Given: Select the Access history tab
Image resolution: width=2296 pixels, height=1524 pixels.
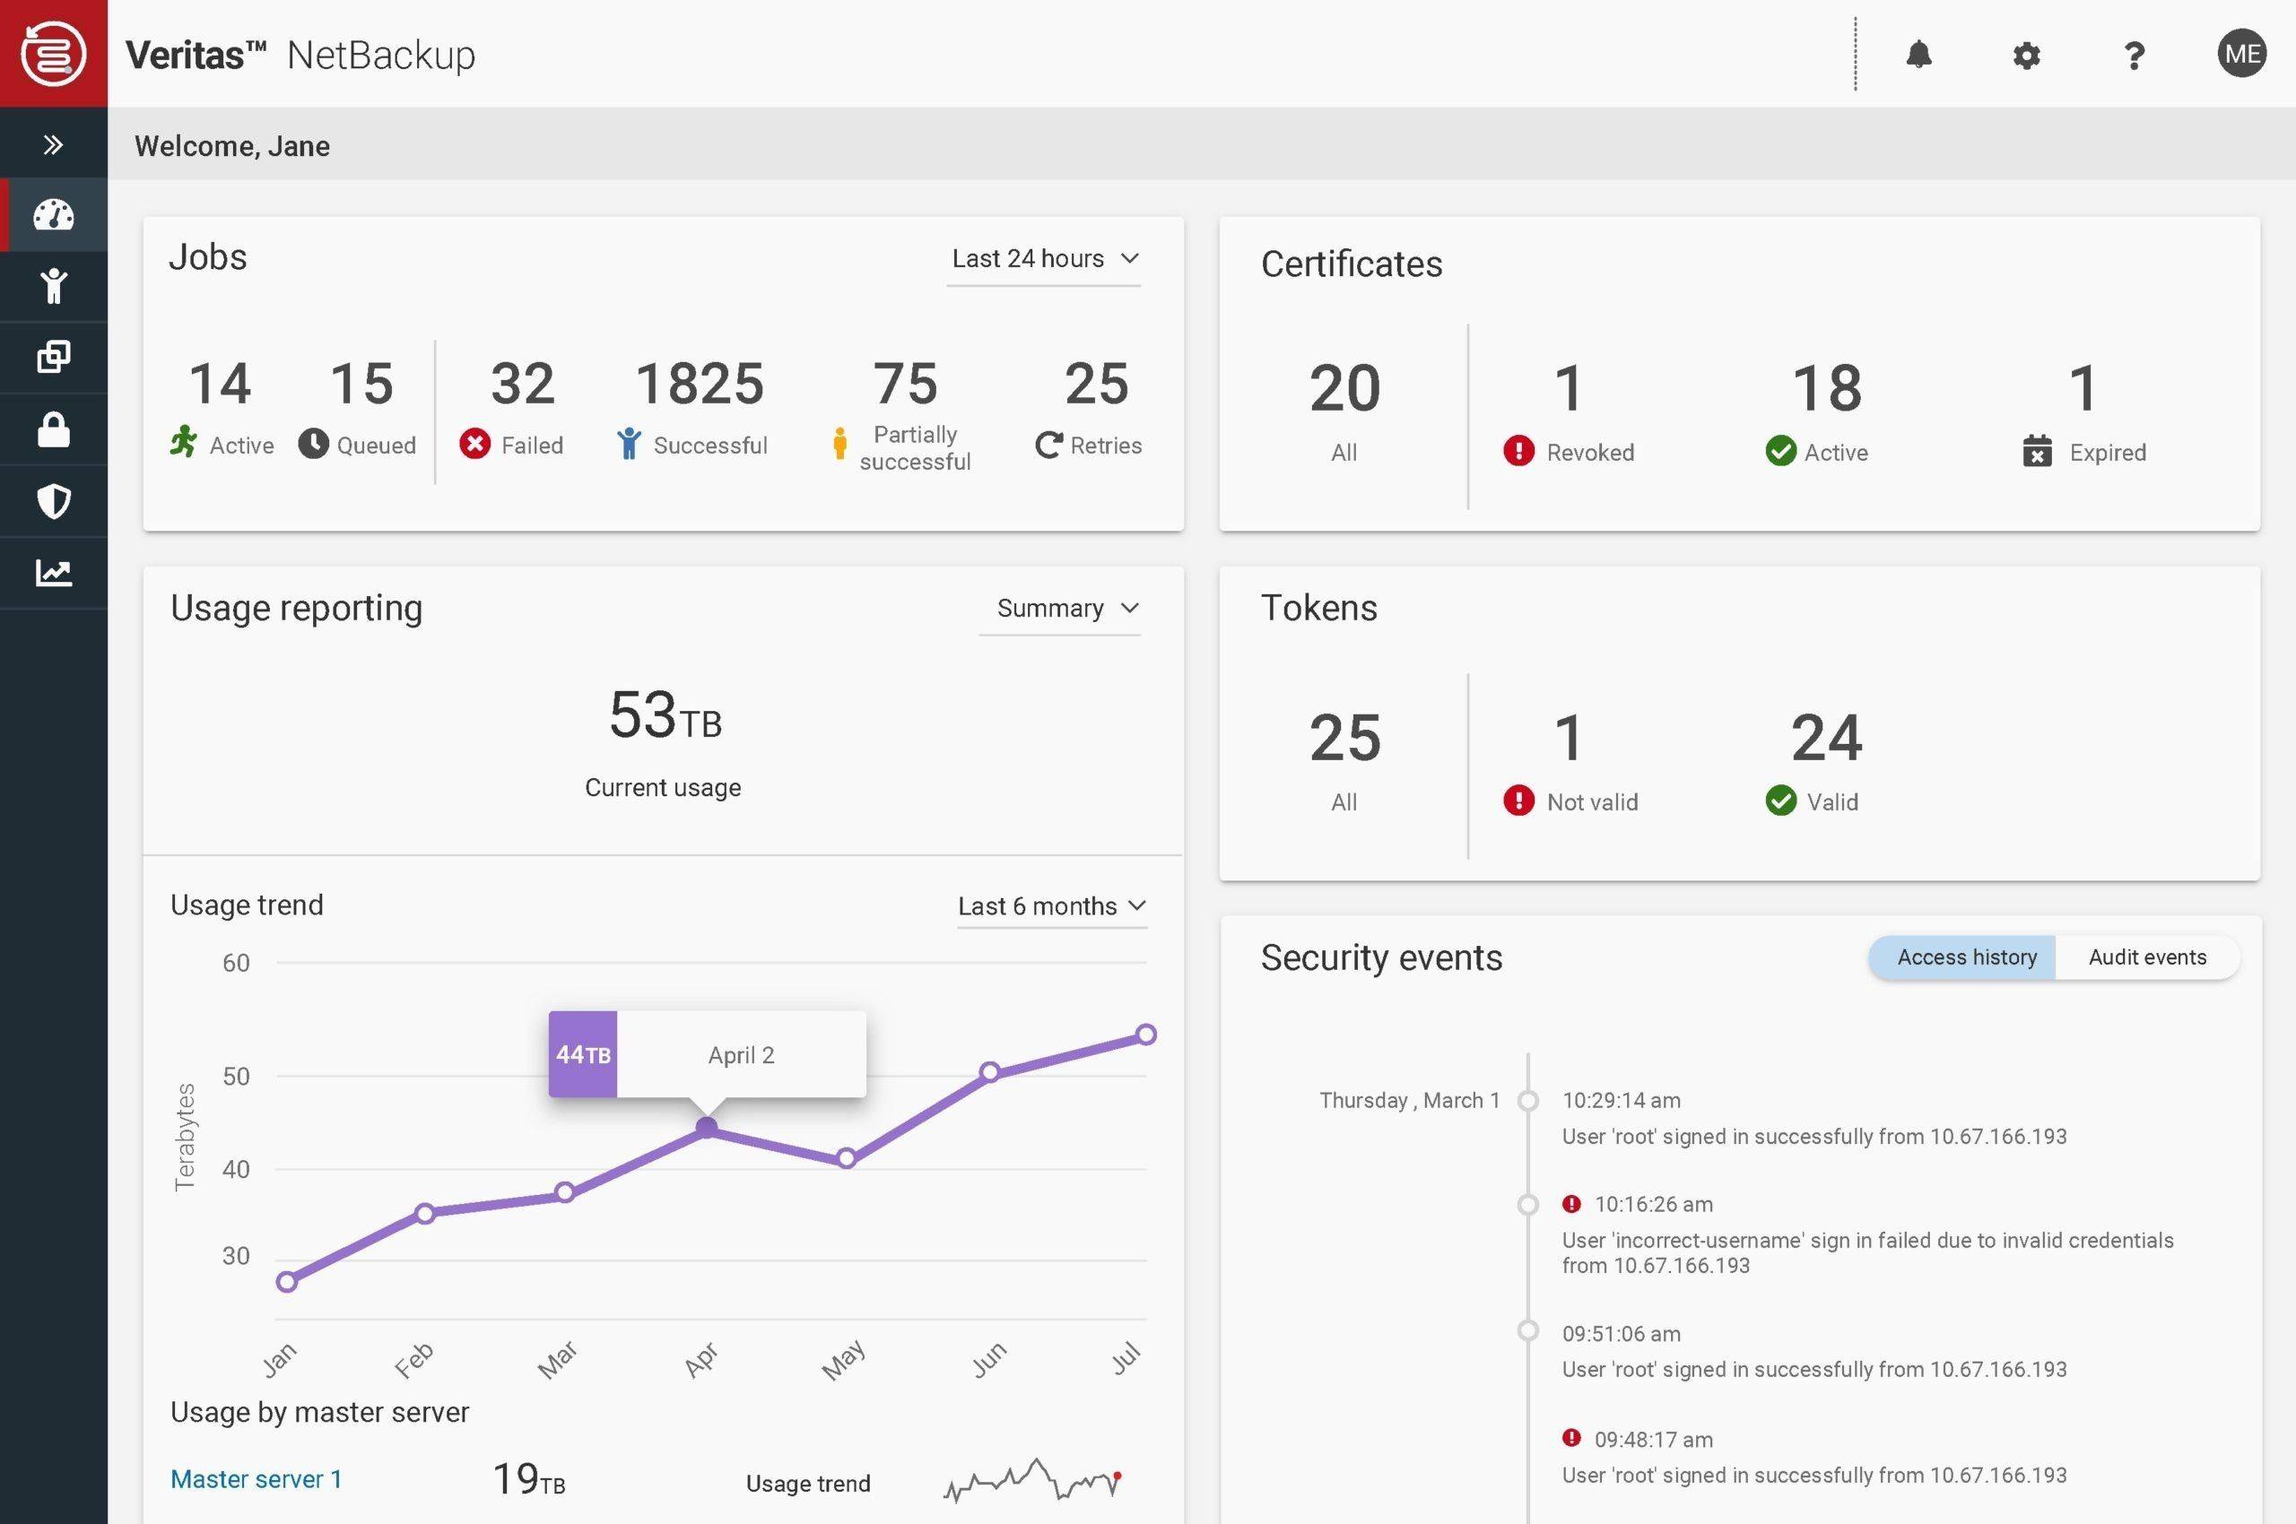Looking at the screenshot, I should tap(1964, 957).
